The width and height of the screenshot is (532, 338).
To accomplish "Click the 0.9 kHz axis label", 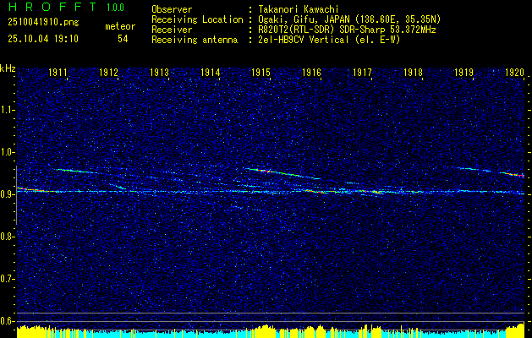I will click(x=7, y=194).
